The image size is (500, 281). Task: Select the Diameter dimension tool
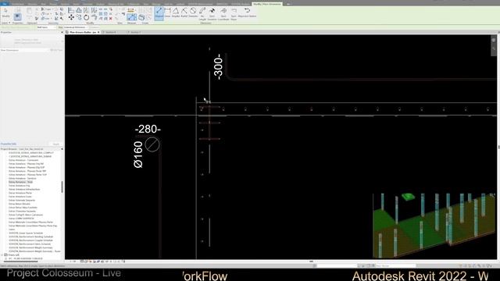point(193,12)
